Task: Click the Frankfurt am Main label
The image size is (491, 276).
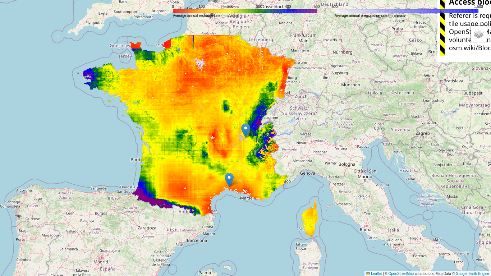Action: point(303,38)
